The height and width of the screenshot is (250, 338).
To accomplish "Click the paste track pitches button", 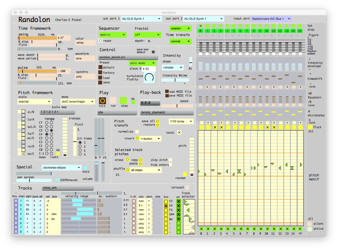I will click(140, 164).
